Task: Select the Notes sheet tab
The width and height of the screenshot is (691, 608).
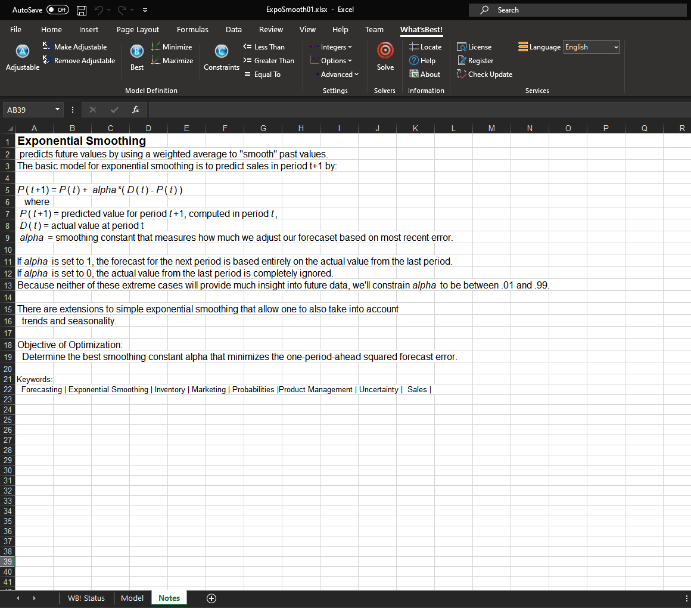Action: [x=169, y=598]
